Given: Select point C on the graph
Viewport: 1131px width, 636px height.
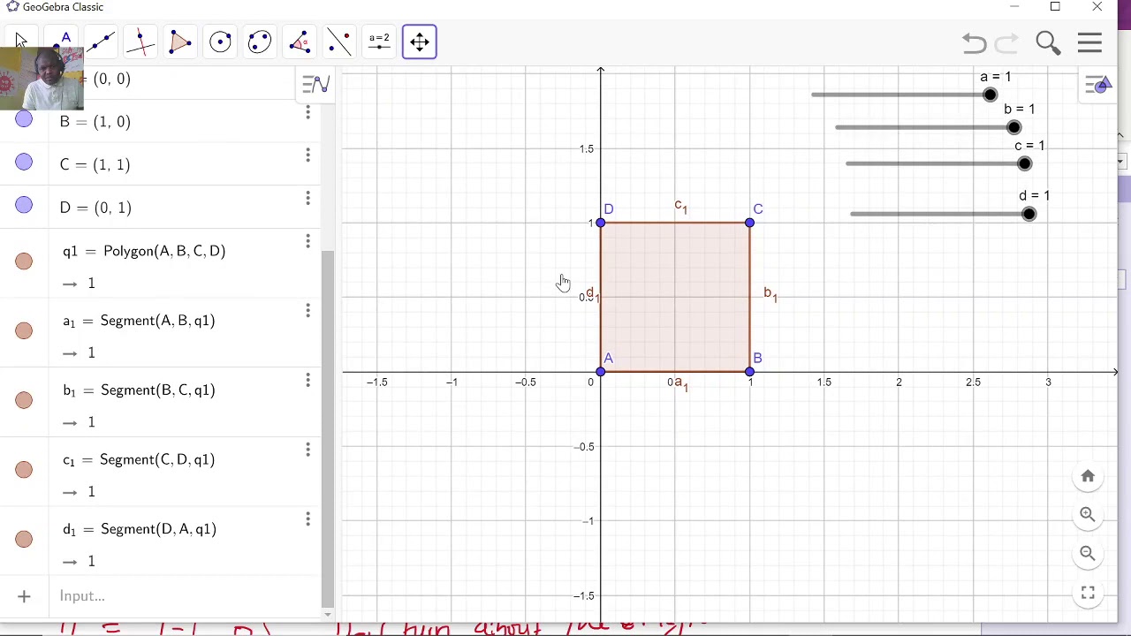Looking at the screenshot, I should 750,223.
